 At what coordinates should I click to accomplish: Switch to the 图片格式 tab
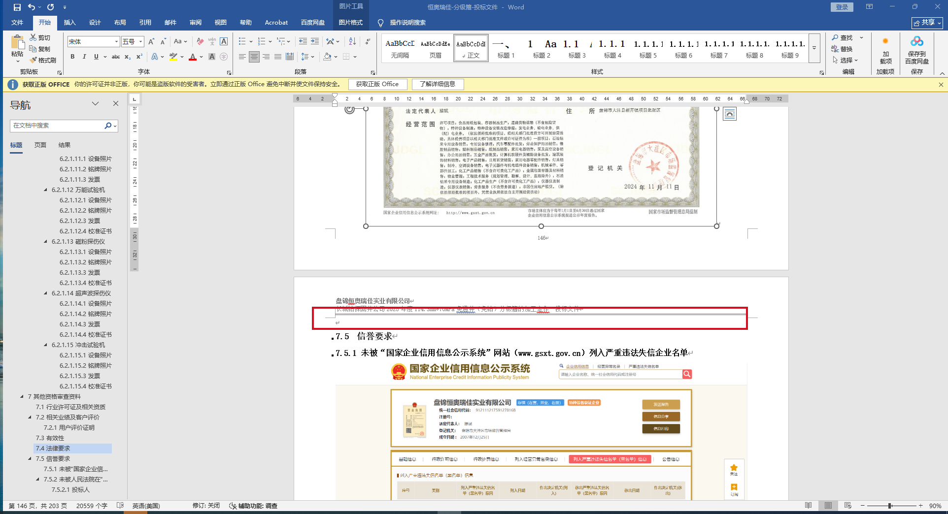point(351,23)
